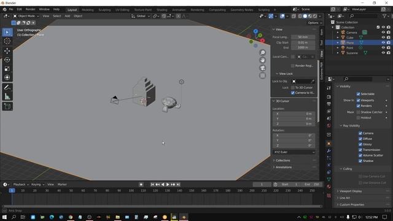Open the Object Data properties tab icon
Viewport: 393px width, 221px height.
(329, 179)
